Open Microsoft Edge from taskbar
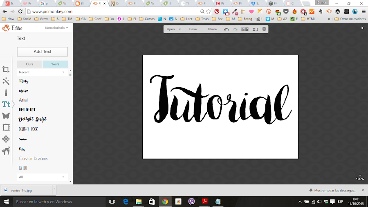Screen dimensions: 368x207 [x=126, y=202]
